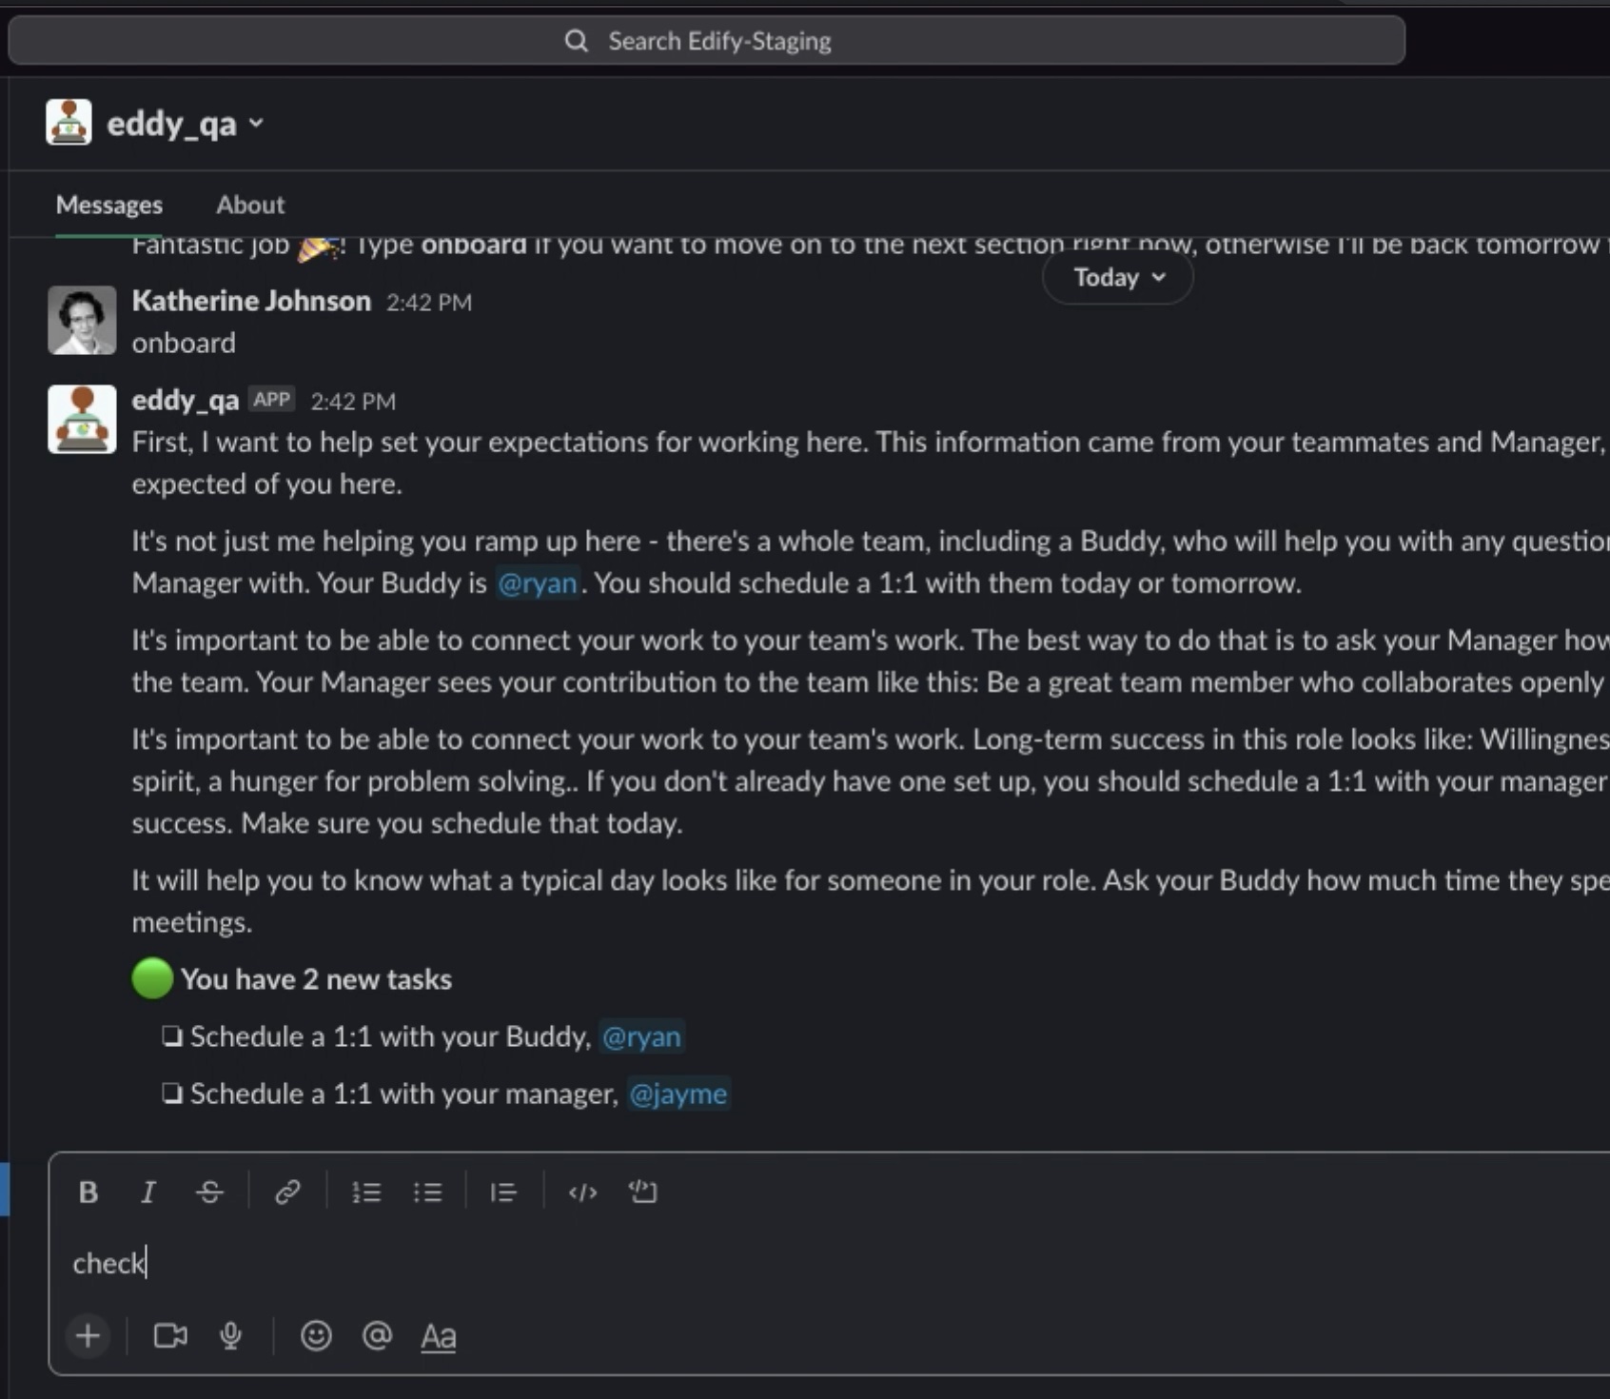Toggle bold formatting in the message composer

pyautogui.click(x=88, y=1192)
